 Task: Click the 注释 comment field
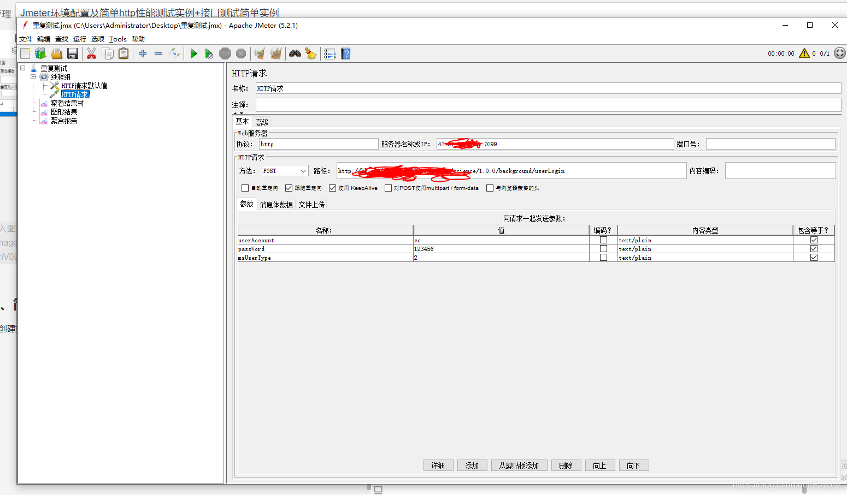pyautogui.click(x=548, y=105)
